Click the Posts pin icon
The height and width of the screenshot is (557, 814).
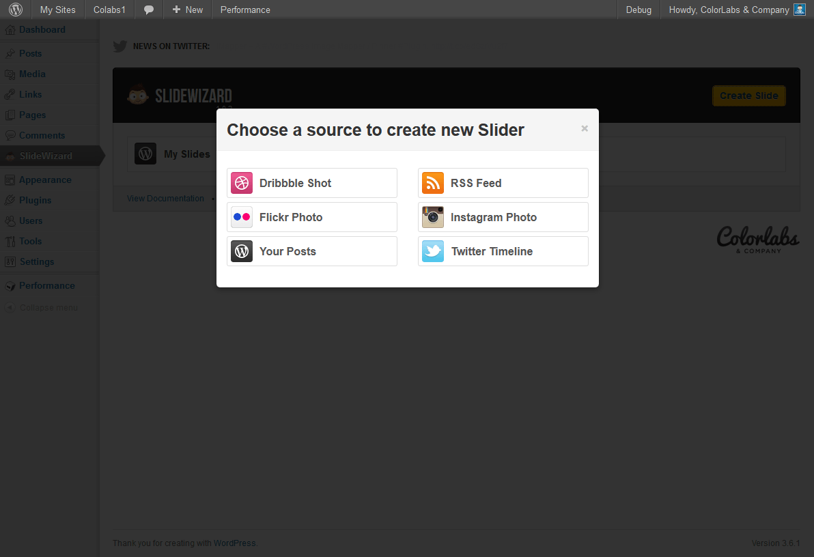[x=10, y=53]
